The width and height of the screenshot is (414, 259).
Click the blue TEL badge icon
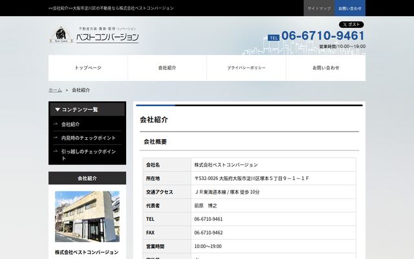[x=274, y=38]
